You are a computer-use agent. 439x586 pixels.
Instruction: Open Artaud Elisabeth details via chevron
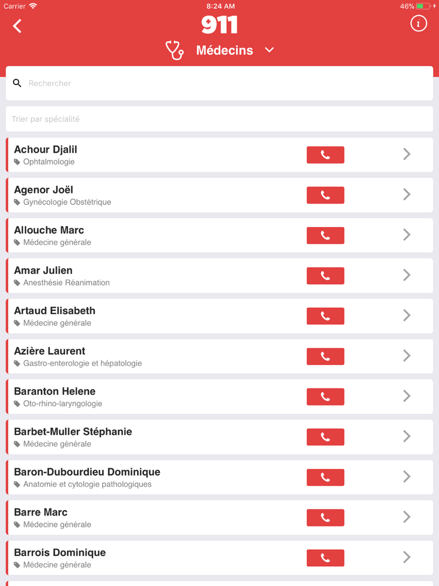click(407, 315)
